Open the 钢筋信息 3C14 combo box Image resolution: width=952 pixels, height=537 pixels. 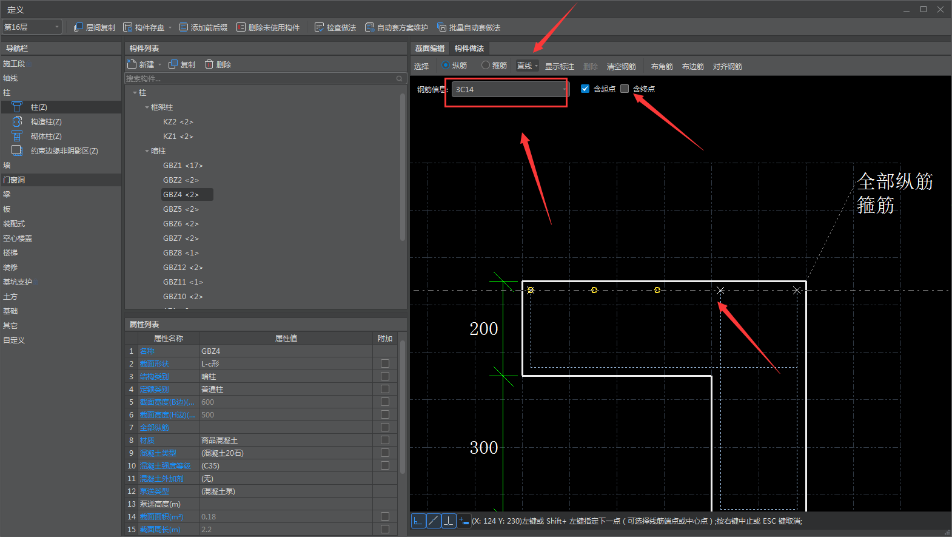[510, 89]
